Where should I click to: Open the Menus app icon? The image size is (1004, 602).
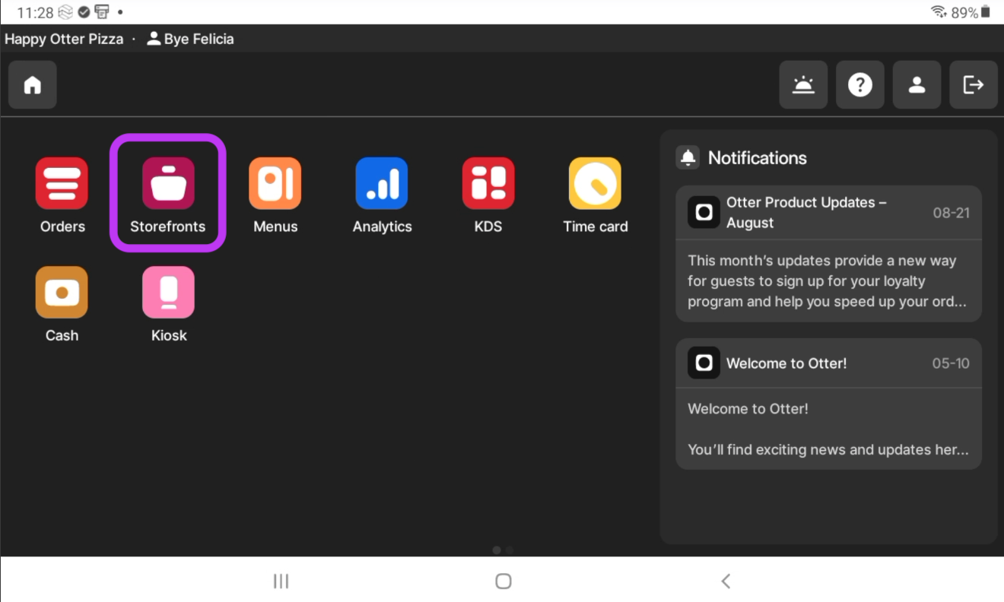click(275, 184)
